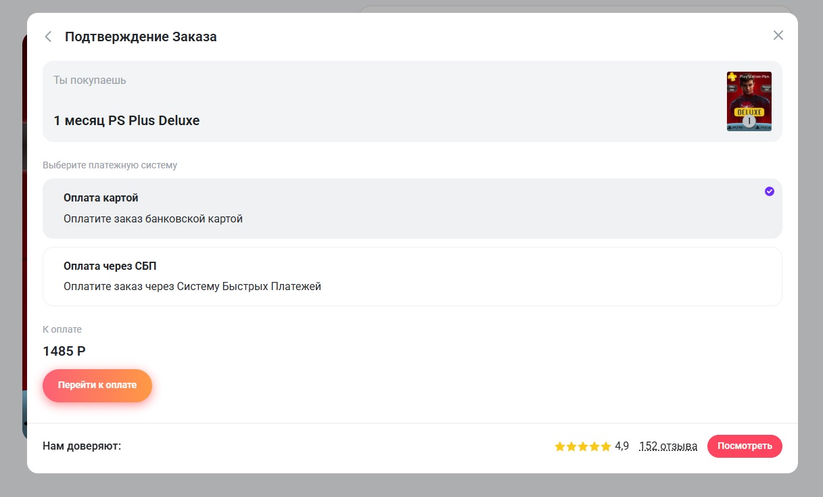Image resolution: width=823 pixels, height=497 pixels.
Task: Click the Оплатите заказ банковской картой description
Action: [x=153, y=219]
